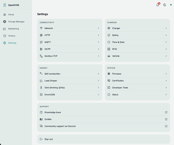
Task: Click the Certificates badge icon
Action: [x=109, y=81]
